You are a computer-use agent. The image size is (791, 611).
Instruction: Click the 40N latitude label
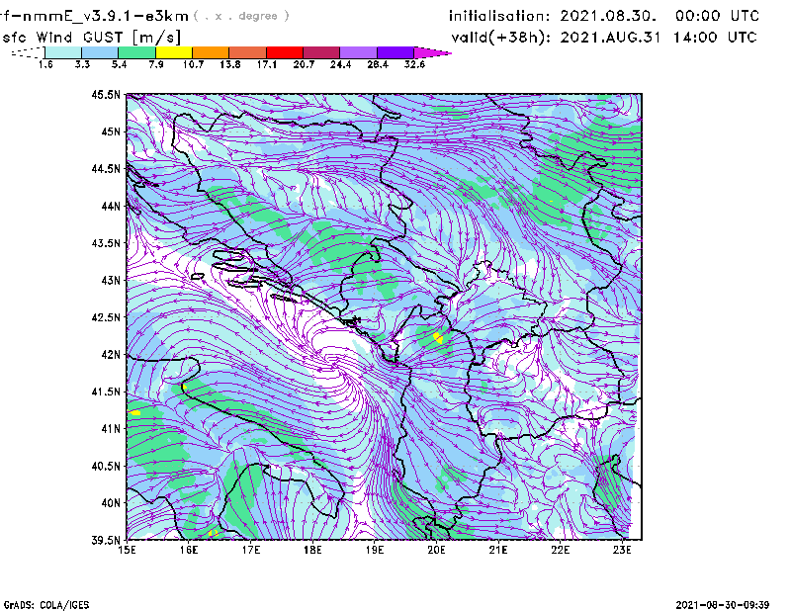pyautogui.click(x=111, y=503)
